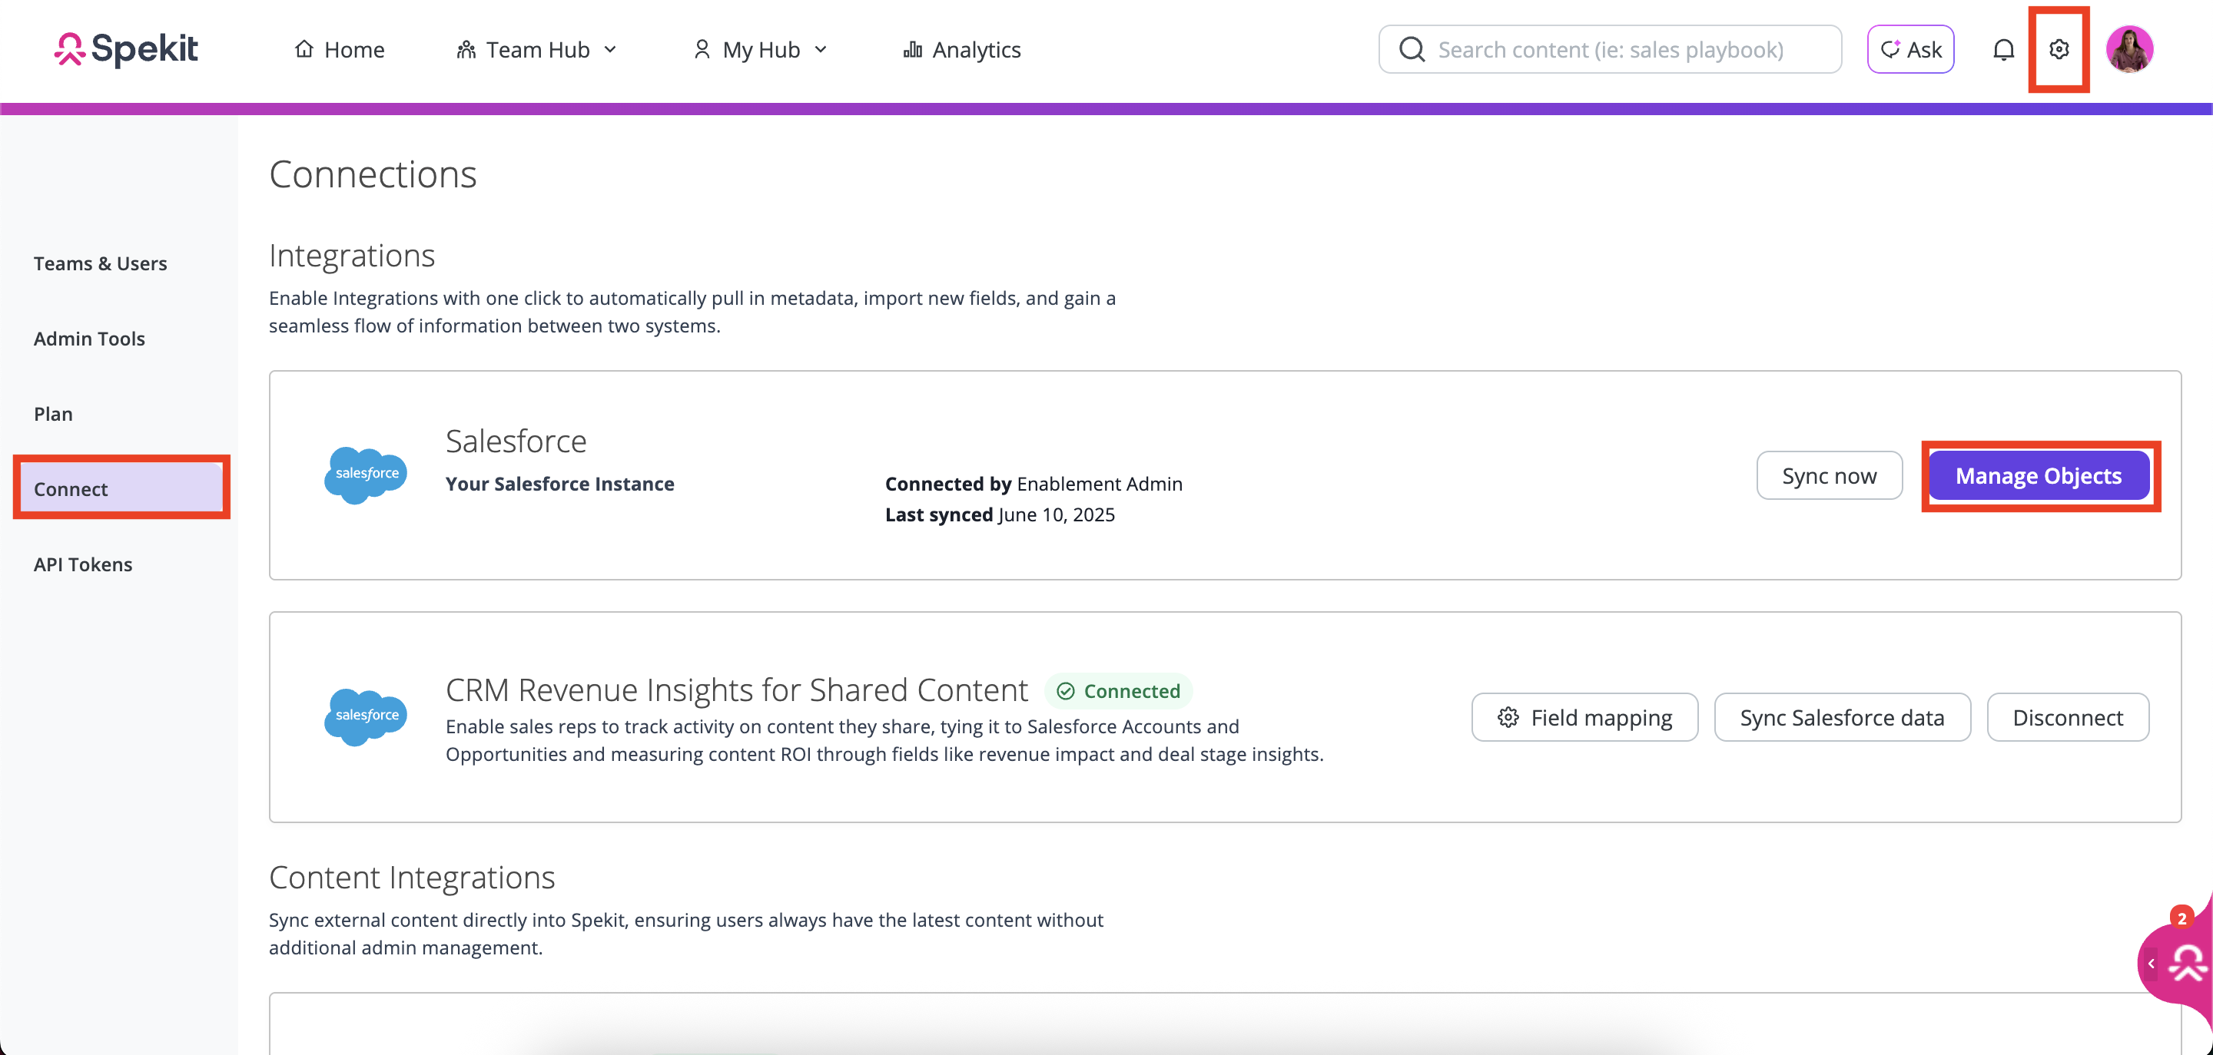Click the Spekit logo
2213x1055 pixels.
(x=126, y=50)
